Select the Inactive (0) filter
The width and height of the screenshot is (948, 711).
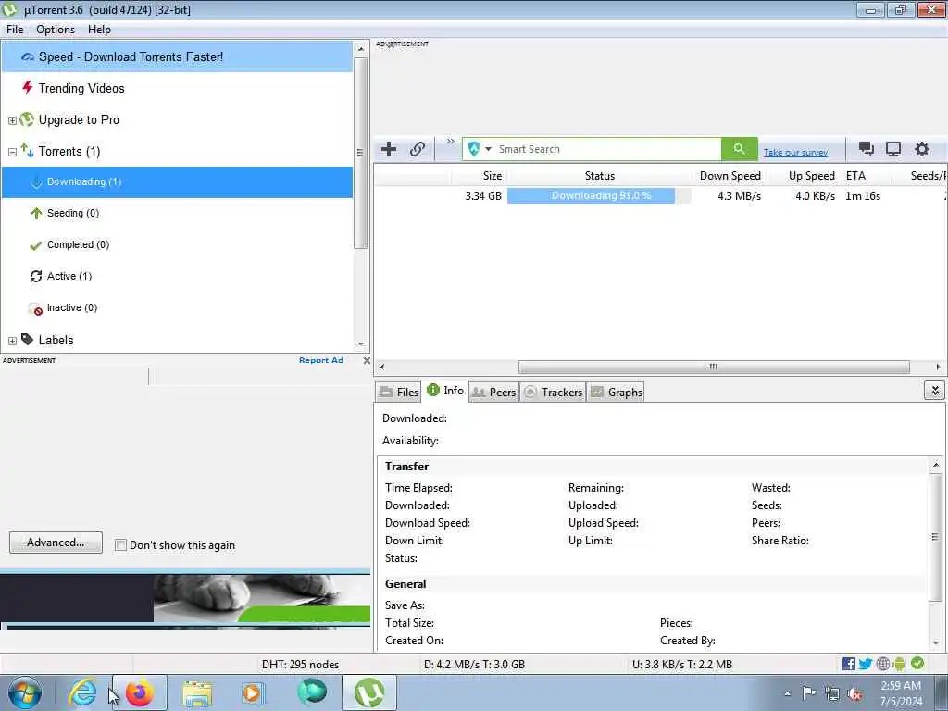click(72, 307)
